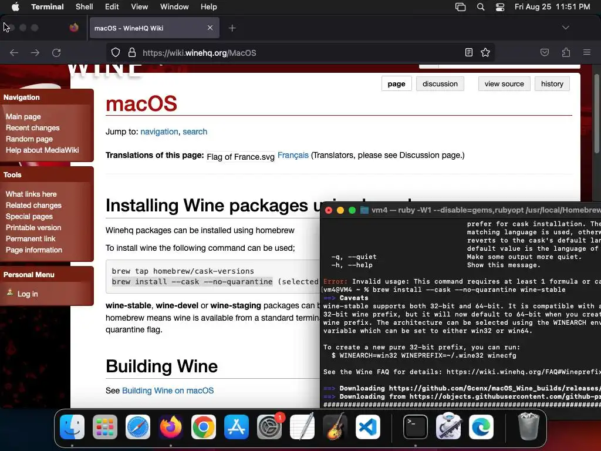Open App Store from the Dock

click(237, 427)
